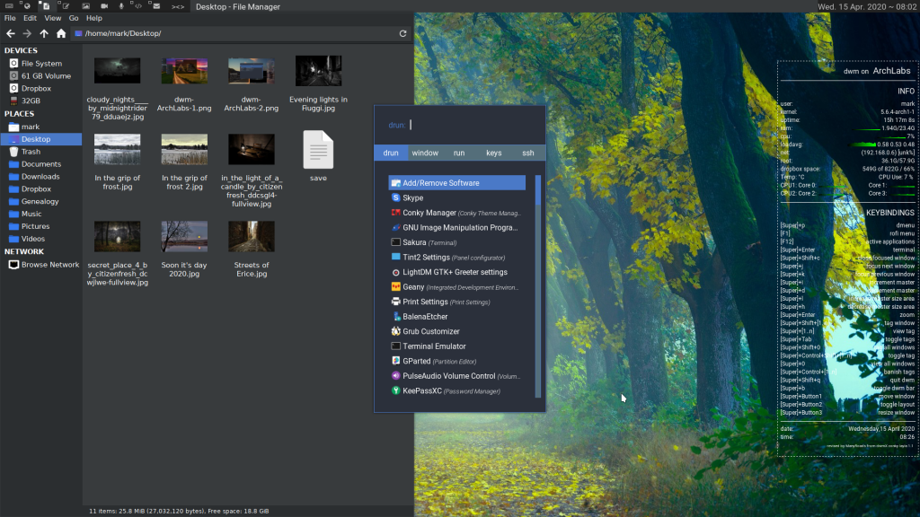Open the Help menu
This screenshot has height=517, width=920.
coord(93,18)
